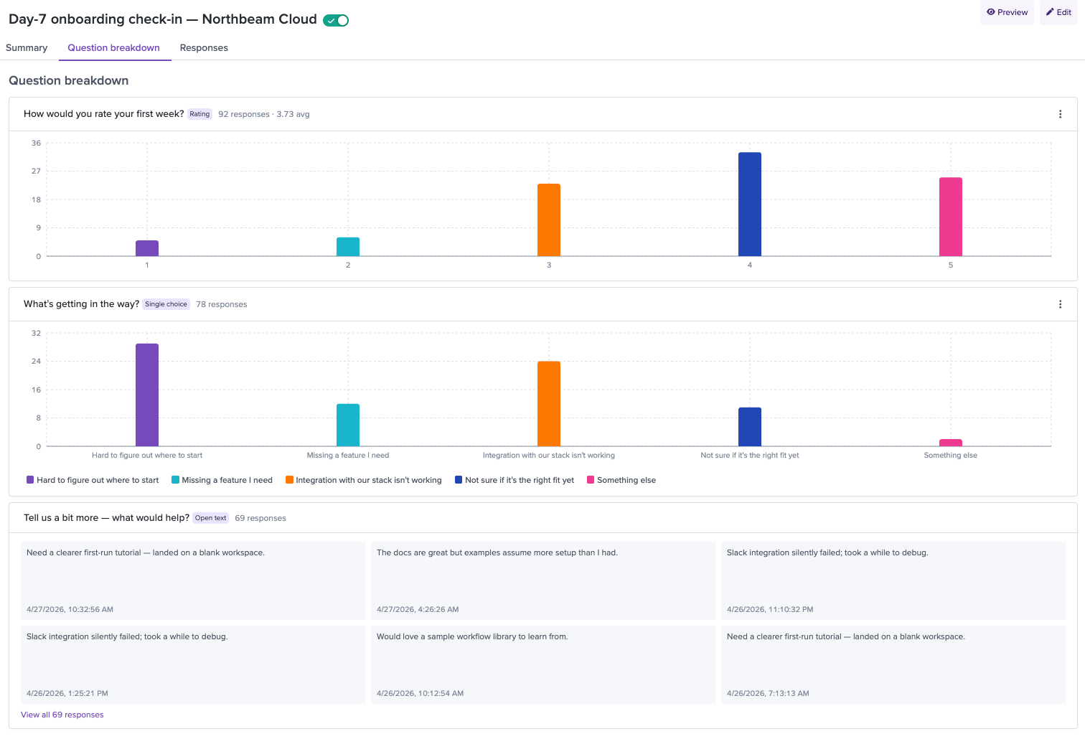Toggle the survey active switch
The image size is (1085, 739).
[336, 20]
